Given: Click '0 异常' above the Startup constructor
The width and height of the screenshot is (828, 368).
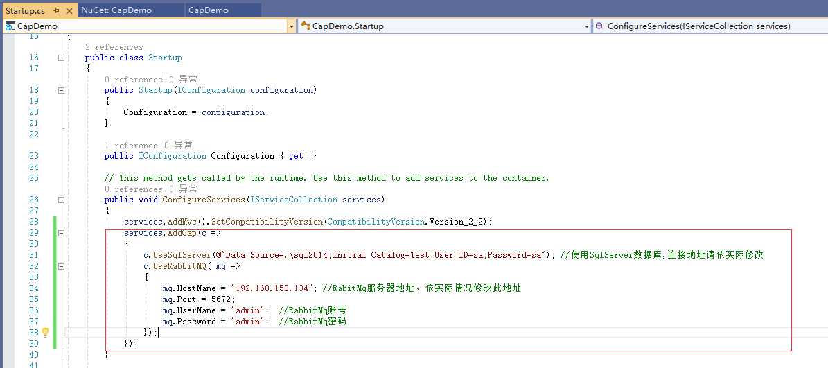Looking at the screenshot, I should click(183, 80).
